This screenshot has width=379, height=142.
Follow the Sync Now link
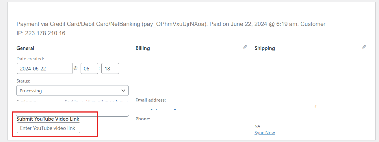[x=265, y=133]
